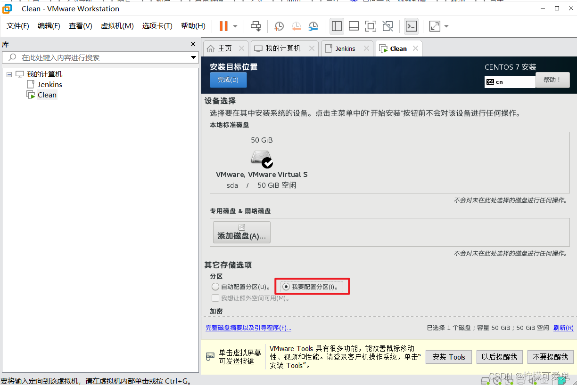Open the snapshot manager with wrench icon
Screen dimensions: 577x385
[x=313, y=26]
